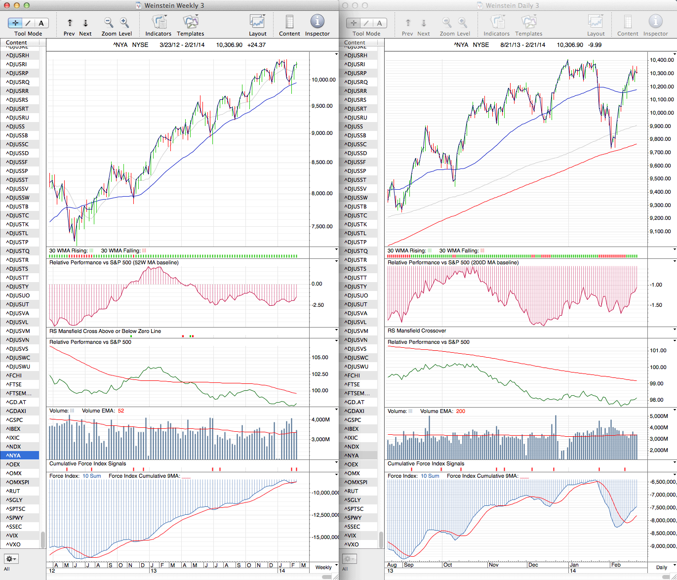Toggle the Content panel in Weekly toolbar
This screenshot has height=580, width=677.
click(x=289, y=22)
